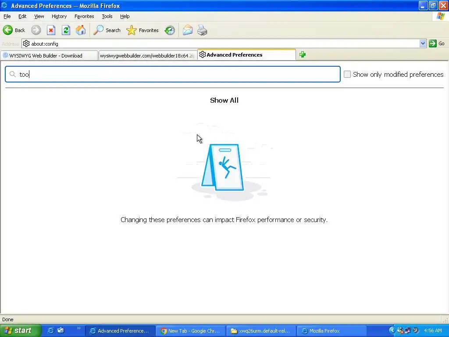This screenshot has height=337, width=449.
Task: Switch to Mozilla Firefox taskbar item
Action: 331,331
